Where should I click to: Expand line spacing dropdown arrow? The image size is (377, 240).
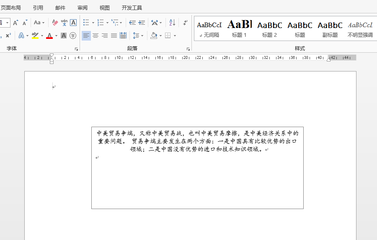[x=142, y=36]
